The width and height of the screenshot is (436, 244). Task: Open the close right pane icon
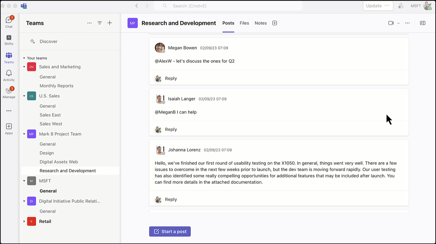422,23
